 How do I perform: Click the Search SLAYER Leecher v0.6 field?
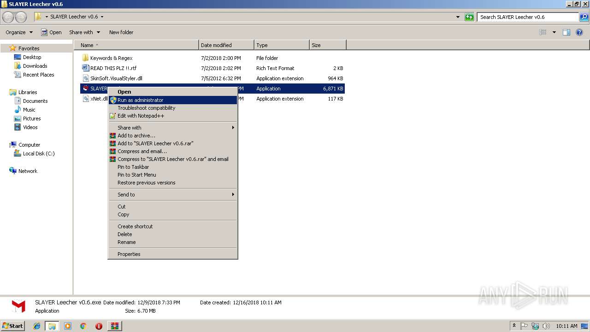pyautogui.click(x=528, y=17)
